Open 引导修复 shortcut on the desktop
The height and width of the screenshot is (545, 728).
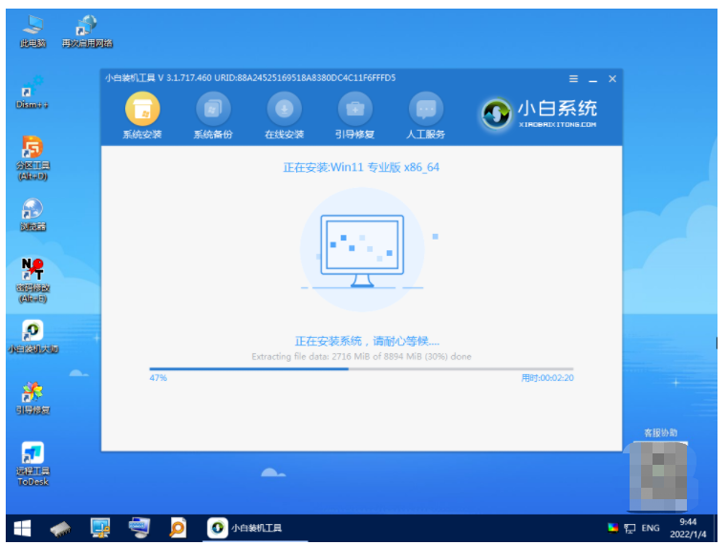pos(32,397)
